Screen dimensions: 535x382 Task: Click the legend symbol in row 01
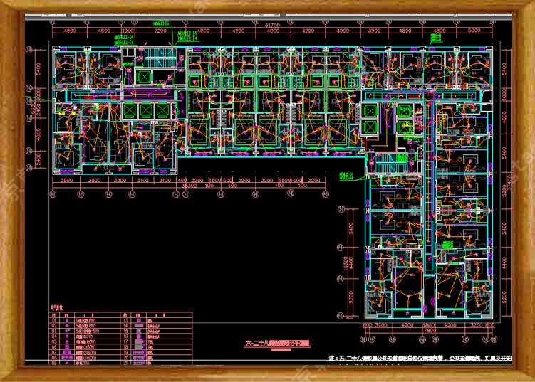point(66,321)
